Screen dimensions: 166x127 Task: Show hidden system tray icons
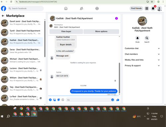tap(145, 116)
